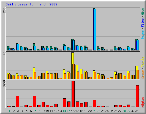This screenshot has height=114, width=146.
Task: Click green day label 29 on the x-axis
Action: pyautogui.click(x=128, y=111)
